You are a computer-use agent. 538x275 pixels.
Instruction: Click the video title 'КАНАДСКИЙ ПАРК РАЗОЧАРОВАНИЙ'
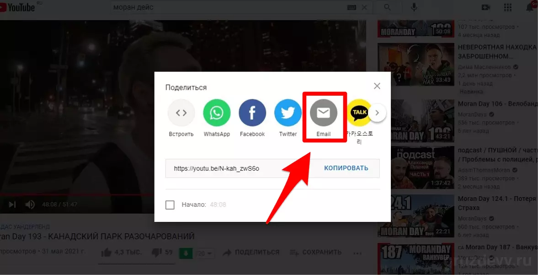[97, 237]
